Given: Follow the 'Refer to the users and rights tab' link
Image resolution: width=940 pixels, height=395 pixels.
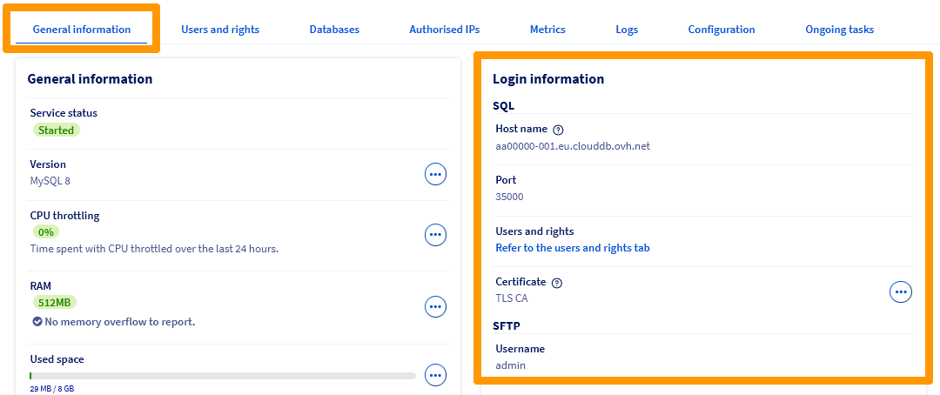Looking at the screenshot, I should pos(572,248).
